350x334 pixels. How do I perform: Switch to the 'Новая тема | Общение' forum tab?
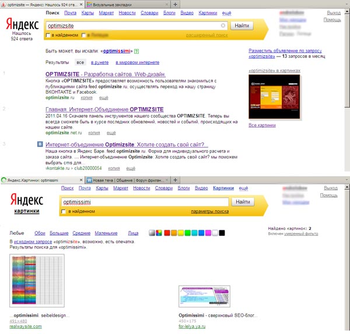coord(128,180)
